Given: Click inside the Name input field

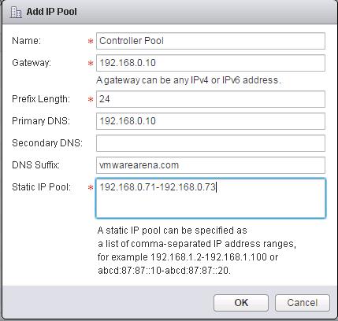Looking at the screenshot, I should point(210,41).
